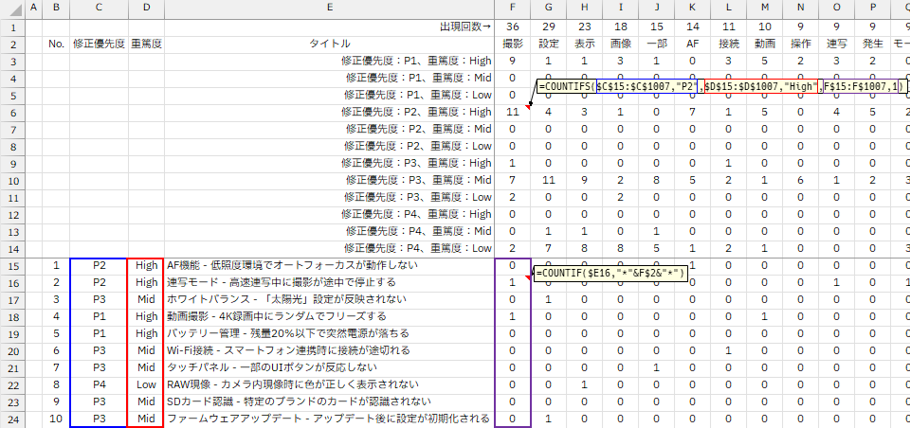Click the SDカード認識 title cell
The width and height of the screenshot is (910, 428).
329,401
